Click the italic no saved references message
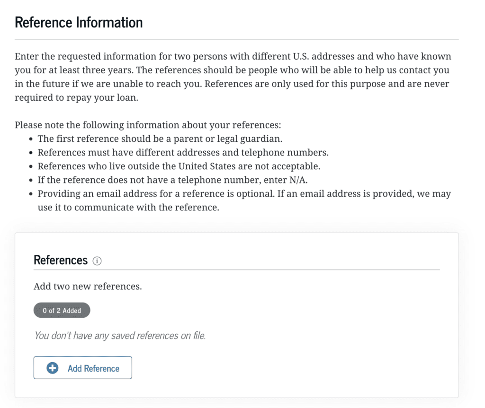Viewport: 485px width, 408px height. coord(120,336)
